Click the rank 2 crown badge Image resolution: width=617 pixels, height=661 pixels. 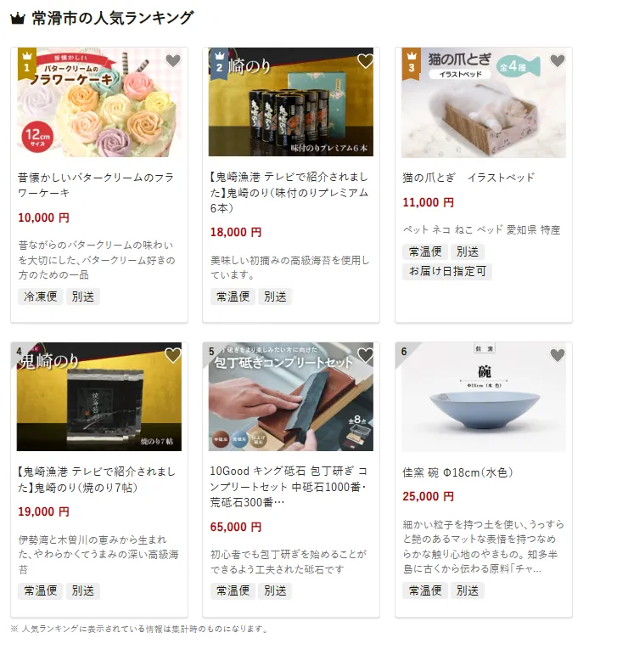click(x=219, y=64)
